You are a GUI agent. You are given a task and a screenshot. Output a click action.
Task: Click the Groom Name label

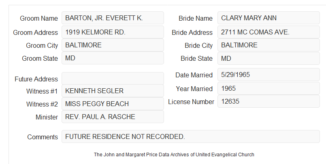[39, 18]
